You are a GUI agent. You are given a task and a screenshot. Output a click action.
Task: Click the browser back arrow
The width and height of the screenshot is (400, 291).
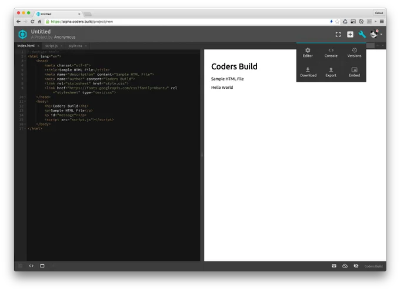tap(18, 21)
